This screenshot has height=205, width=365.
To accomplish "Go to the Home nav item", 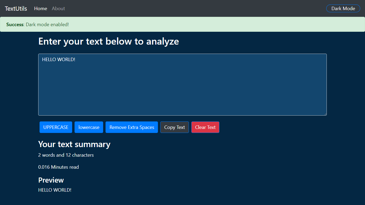I will pyautogui.click(x=41, y=9).
